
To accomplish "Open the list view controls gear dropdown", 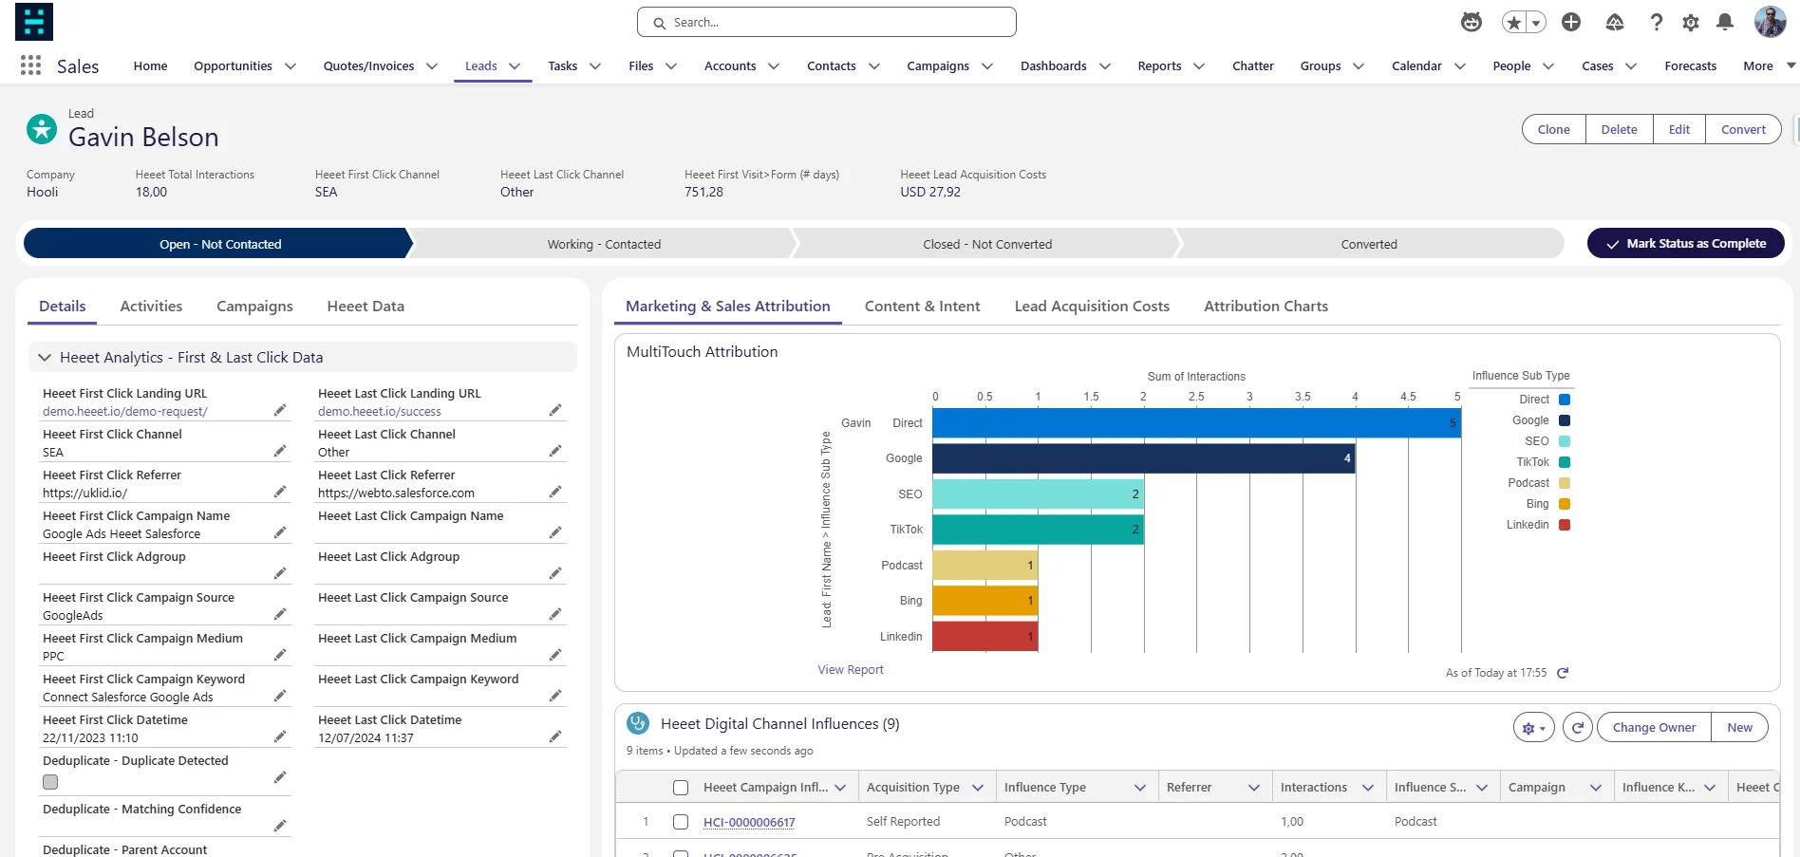I will point(1534,728).
